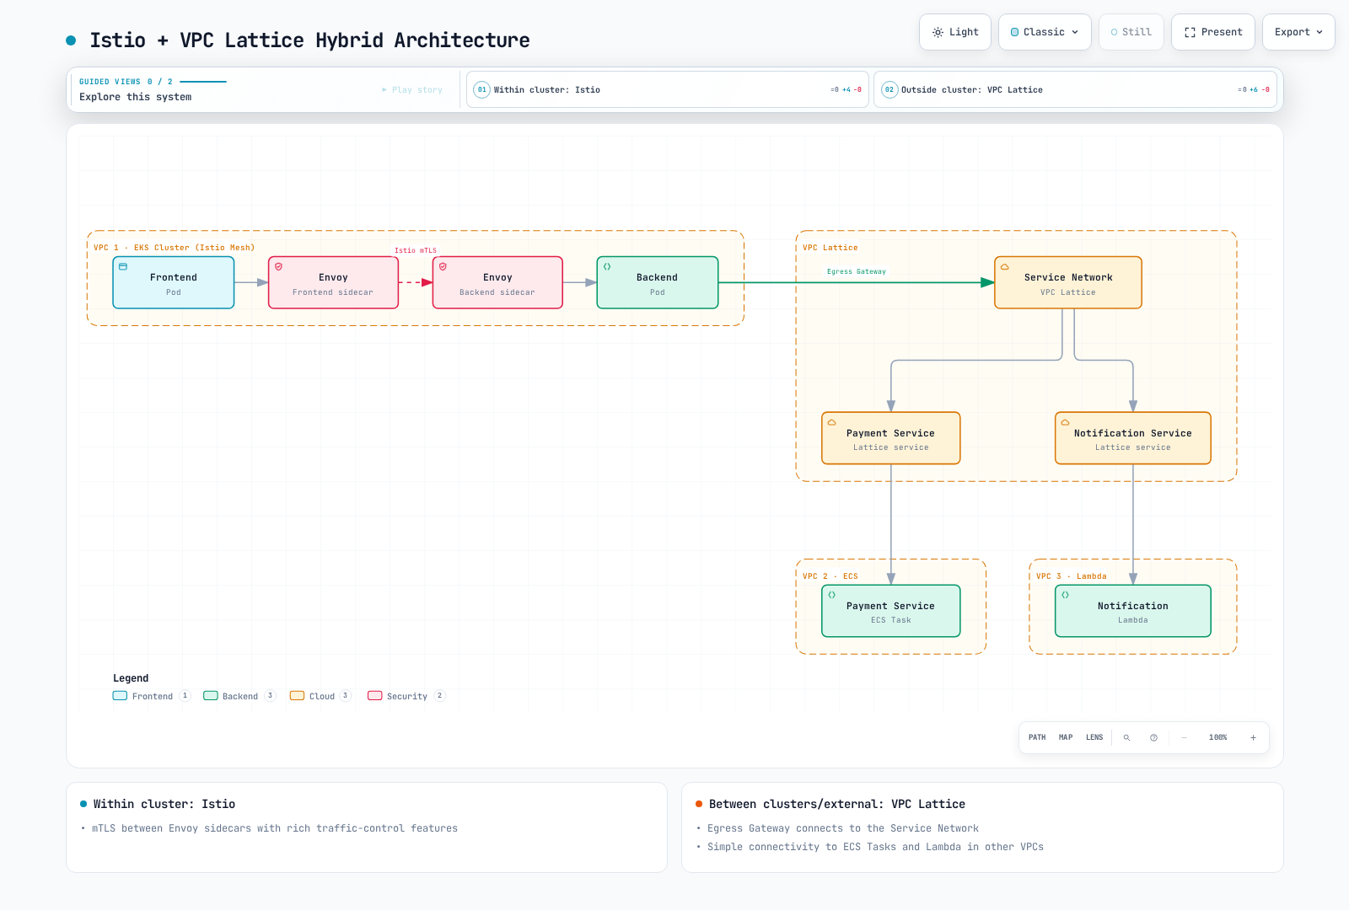The image size is (1349, 910).
Task: Click the fullscreen icon on Present button
Action: click(1190, 32)
